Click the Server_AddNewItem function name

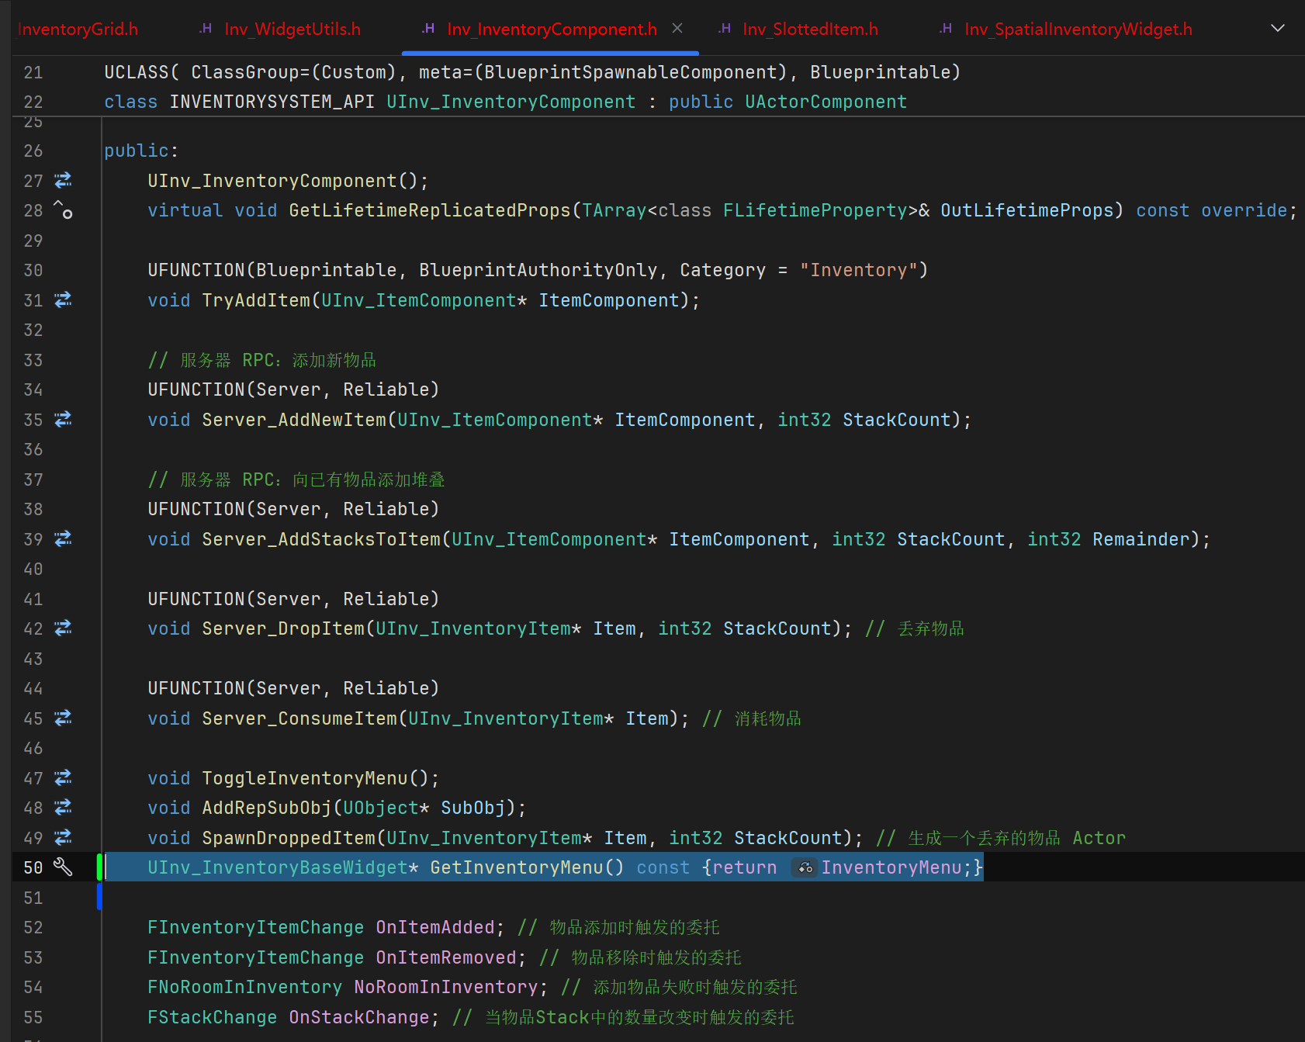(x=294, y=420)
